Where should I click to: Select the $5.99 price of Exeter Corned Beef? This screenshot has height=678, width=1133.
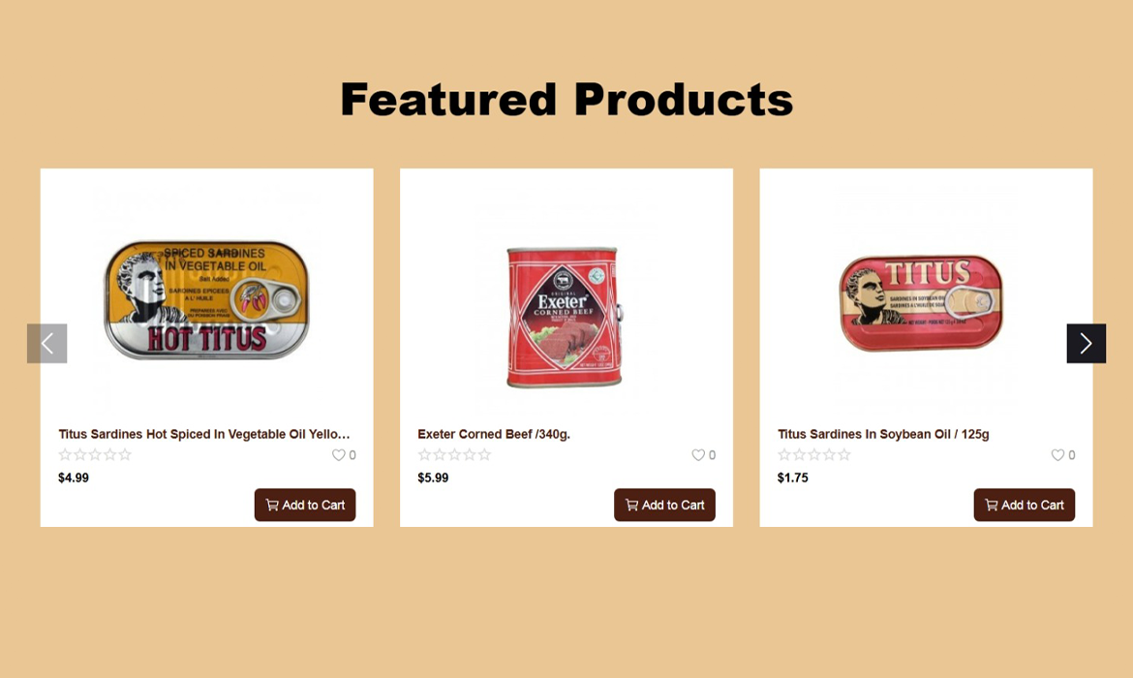click(x=433, y=478)
